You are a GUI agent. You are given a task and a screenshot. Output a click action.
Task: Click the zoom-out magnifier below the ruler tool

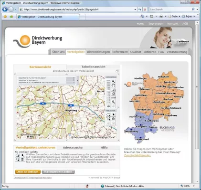(x=113, y=102)
